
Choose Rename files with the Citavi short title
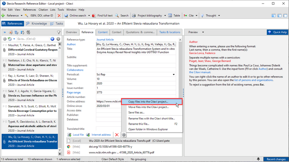click(x=152, y=118)
